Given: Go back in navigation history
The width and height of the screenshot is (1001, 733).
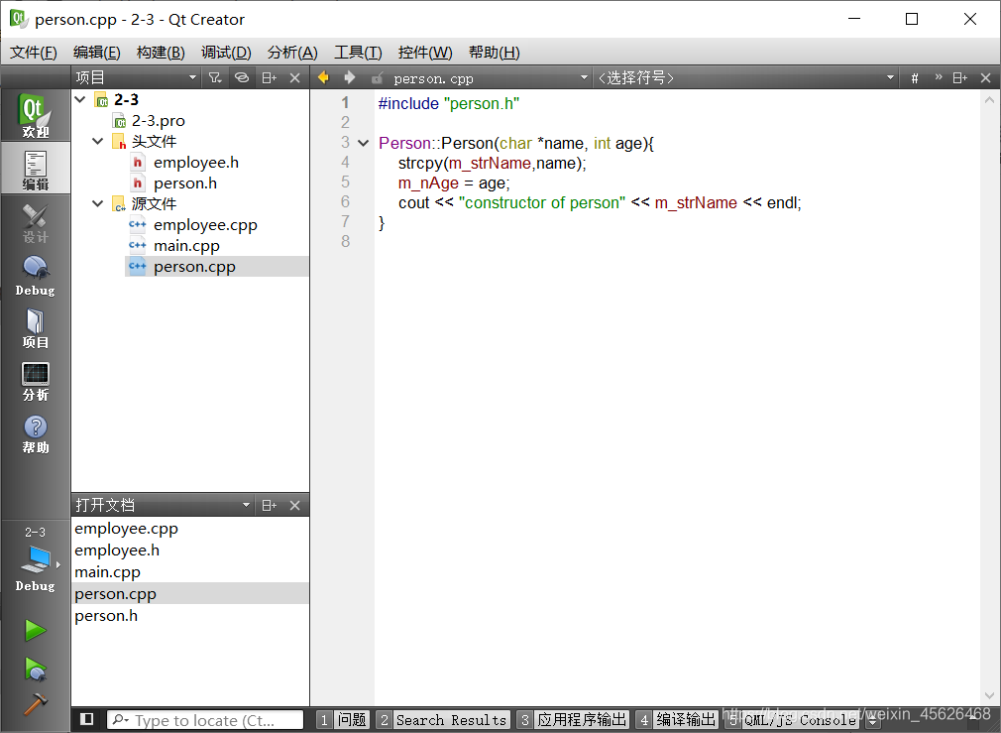Looking at the screenshot, I should pyautogui.click(x=324, y=77).
